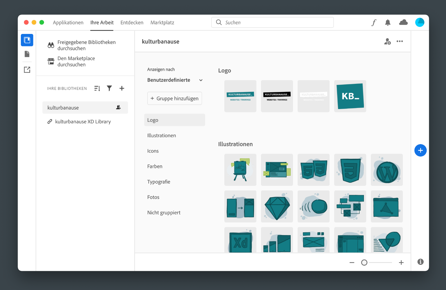Open the Marktplatz tab
The image size is (446, 290).
coord(162,22)
